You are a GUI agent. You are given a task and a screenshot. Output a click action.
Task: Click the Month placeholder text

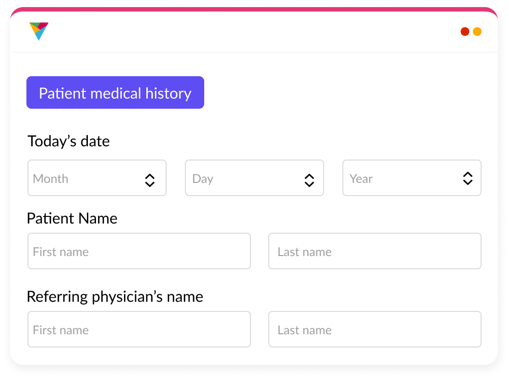click(51, 179)
